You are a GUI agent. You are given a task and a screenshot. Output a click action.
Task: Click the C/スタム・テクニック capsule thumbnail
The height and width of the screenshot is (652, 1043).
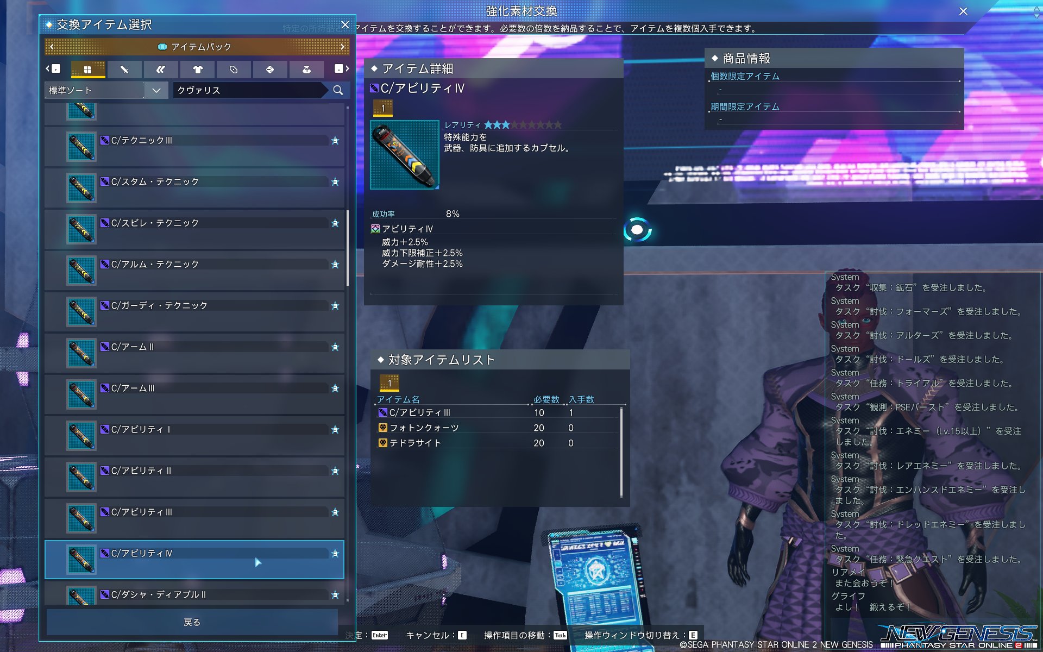point(81,188)
